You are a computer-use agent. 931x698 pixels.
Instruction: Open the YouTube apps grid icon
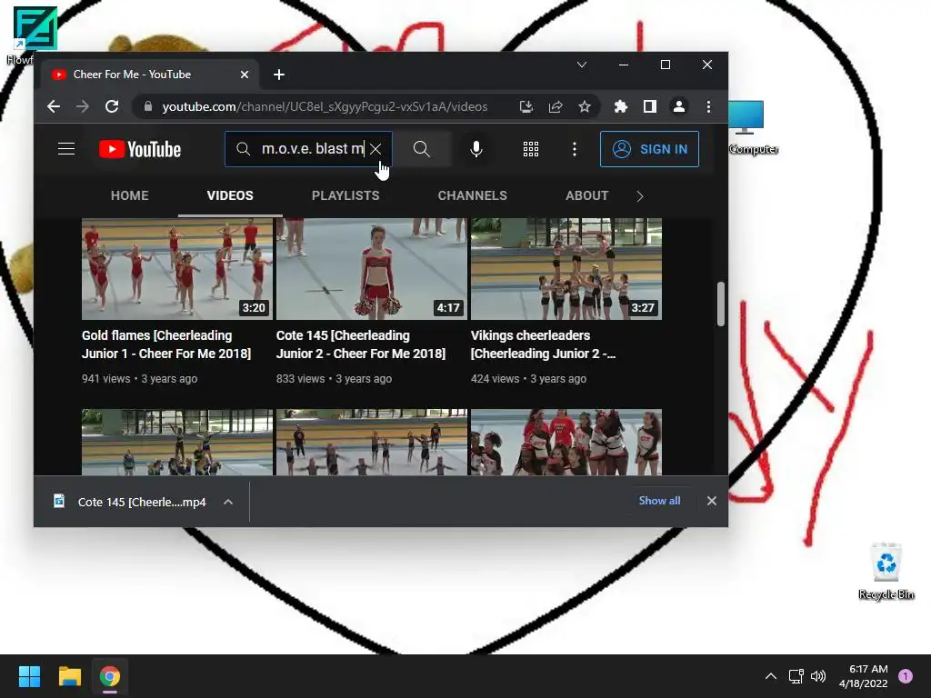click(x=531, y=149)
